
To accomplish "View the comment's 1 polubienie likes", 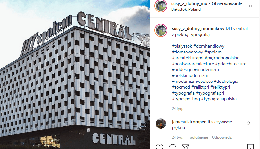I will (x=198, y=137).
